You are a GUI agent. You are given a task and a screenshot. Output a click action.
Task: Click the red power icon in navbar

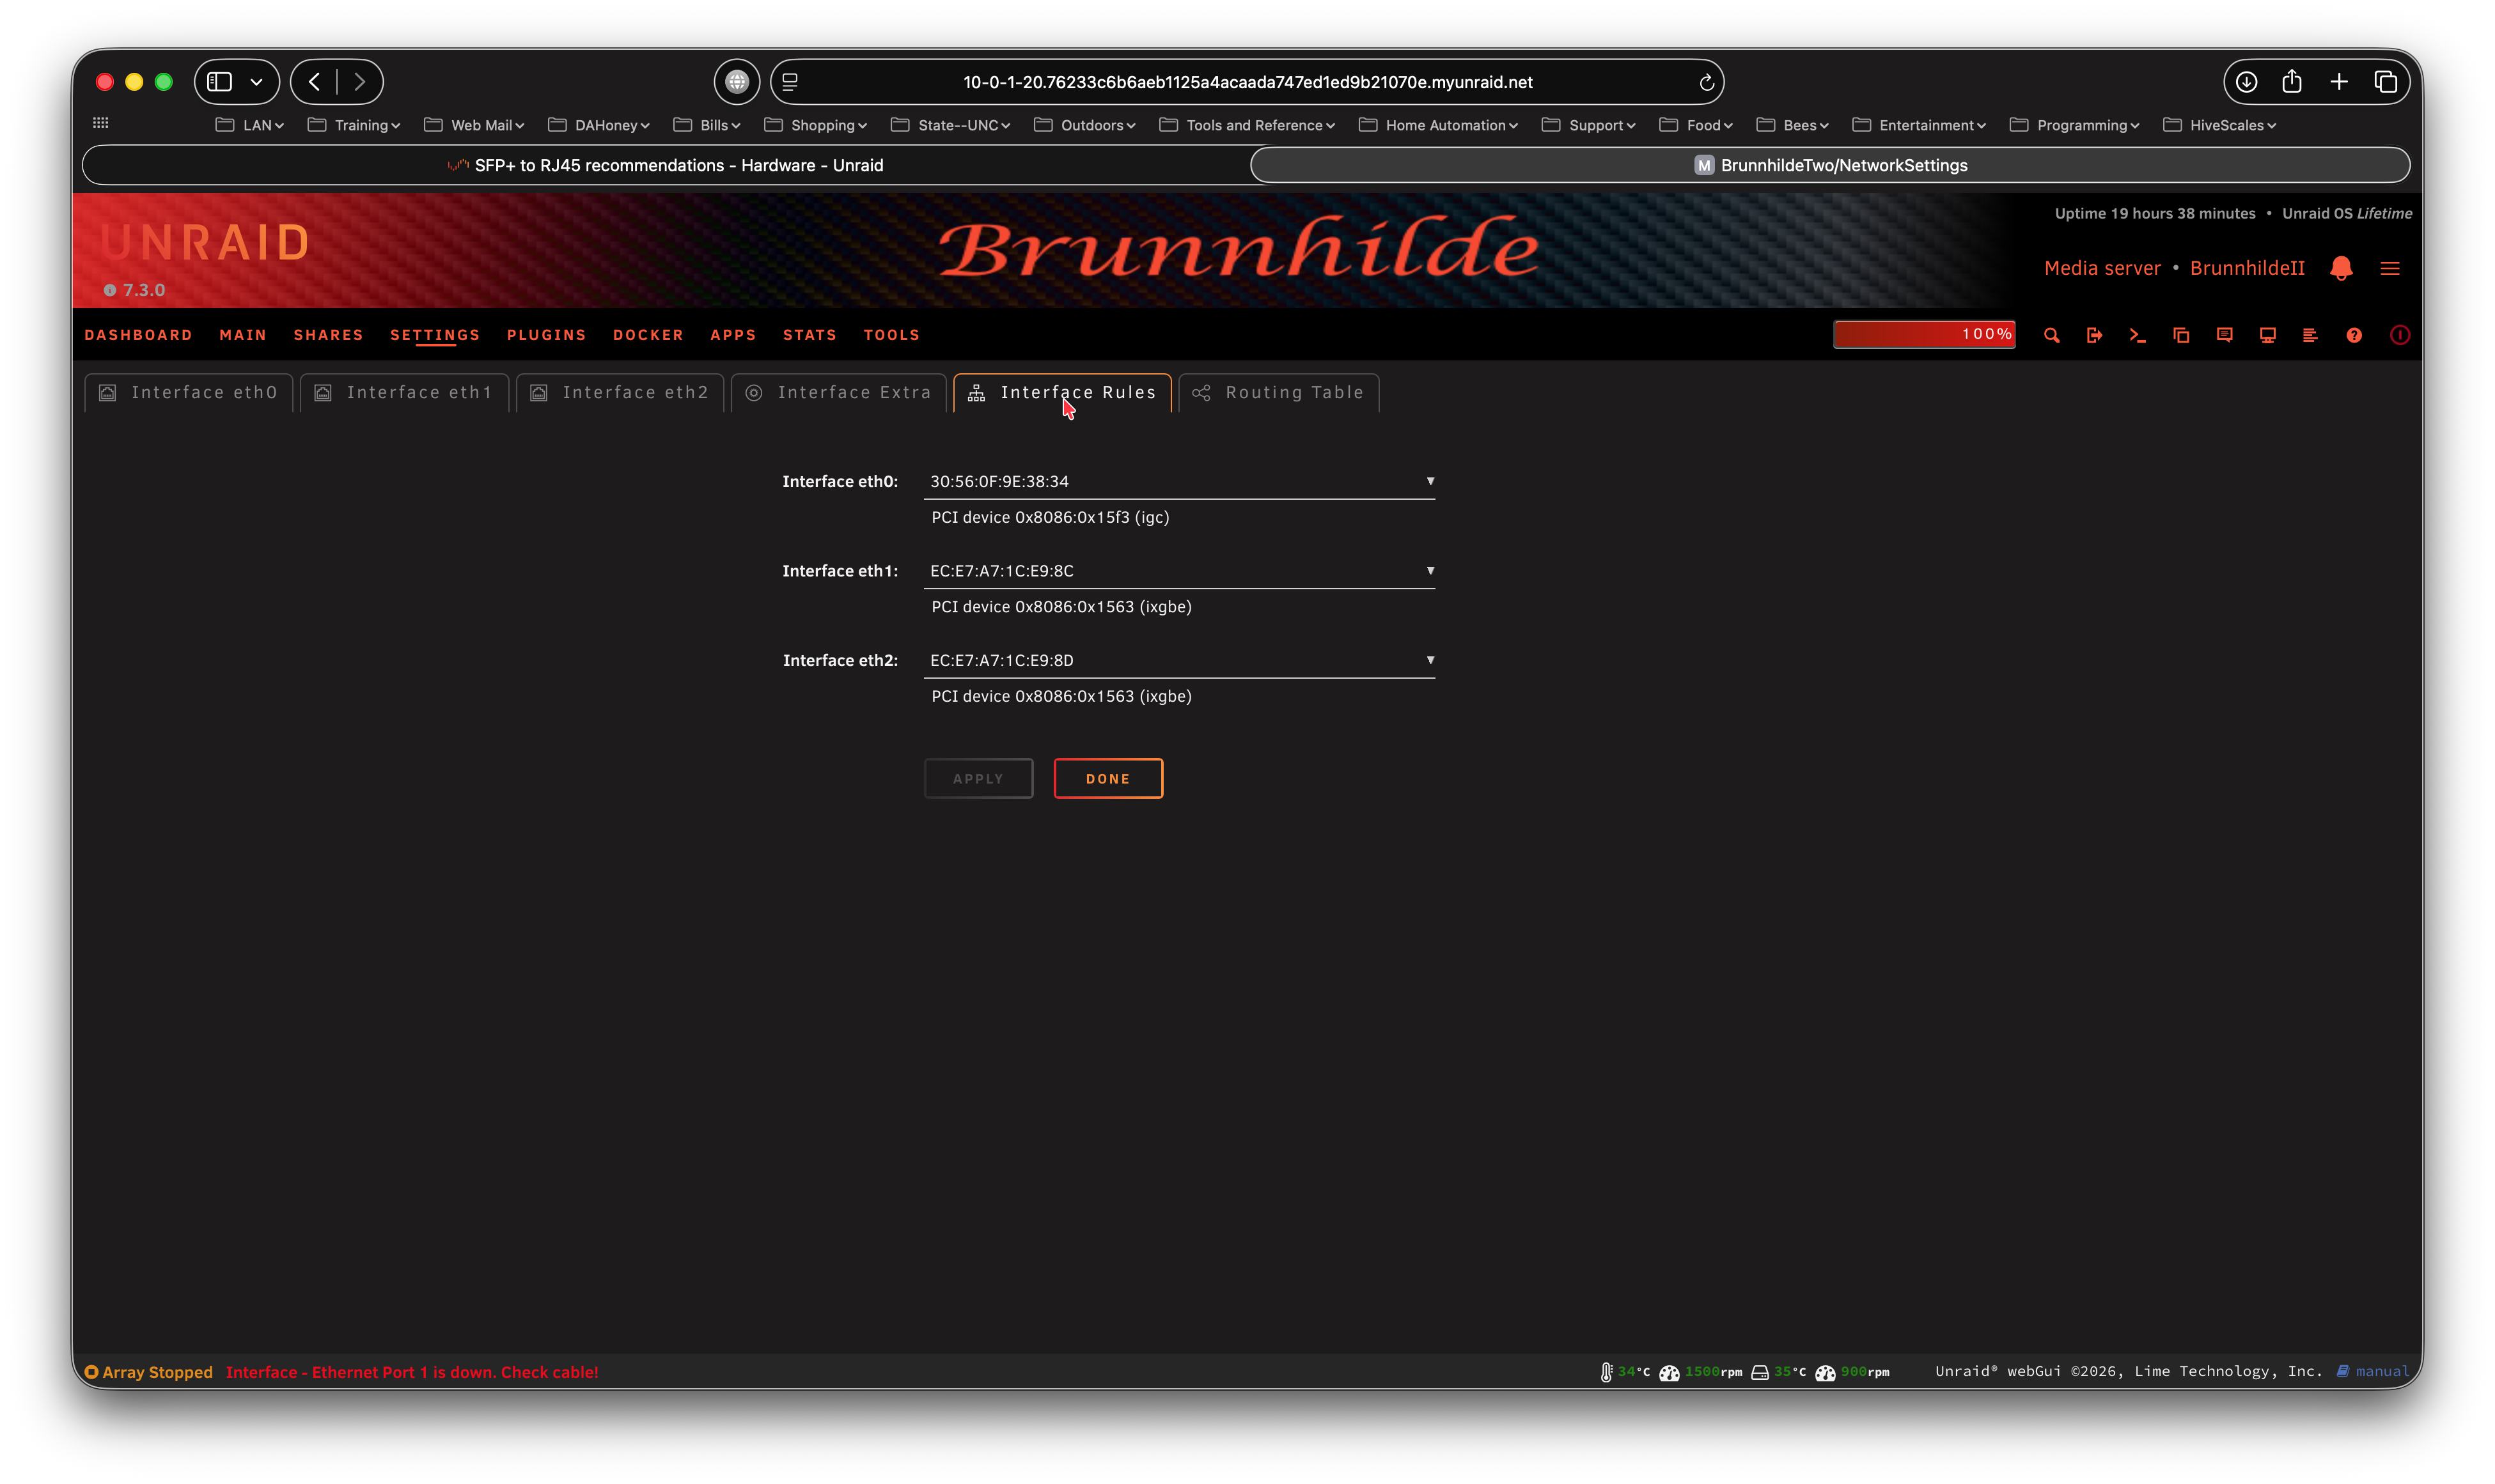2399,335
